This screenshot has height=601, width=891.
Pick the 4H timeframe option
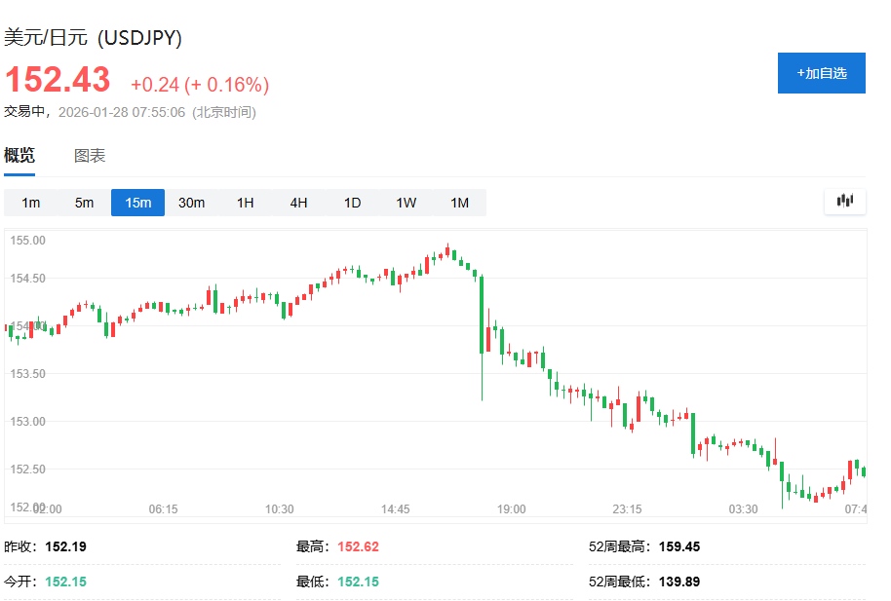298,203
